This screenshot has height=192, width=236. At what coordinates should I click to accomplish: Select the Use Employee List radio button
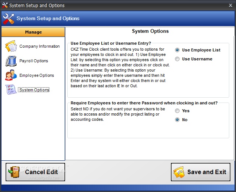[177, 50]
